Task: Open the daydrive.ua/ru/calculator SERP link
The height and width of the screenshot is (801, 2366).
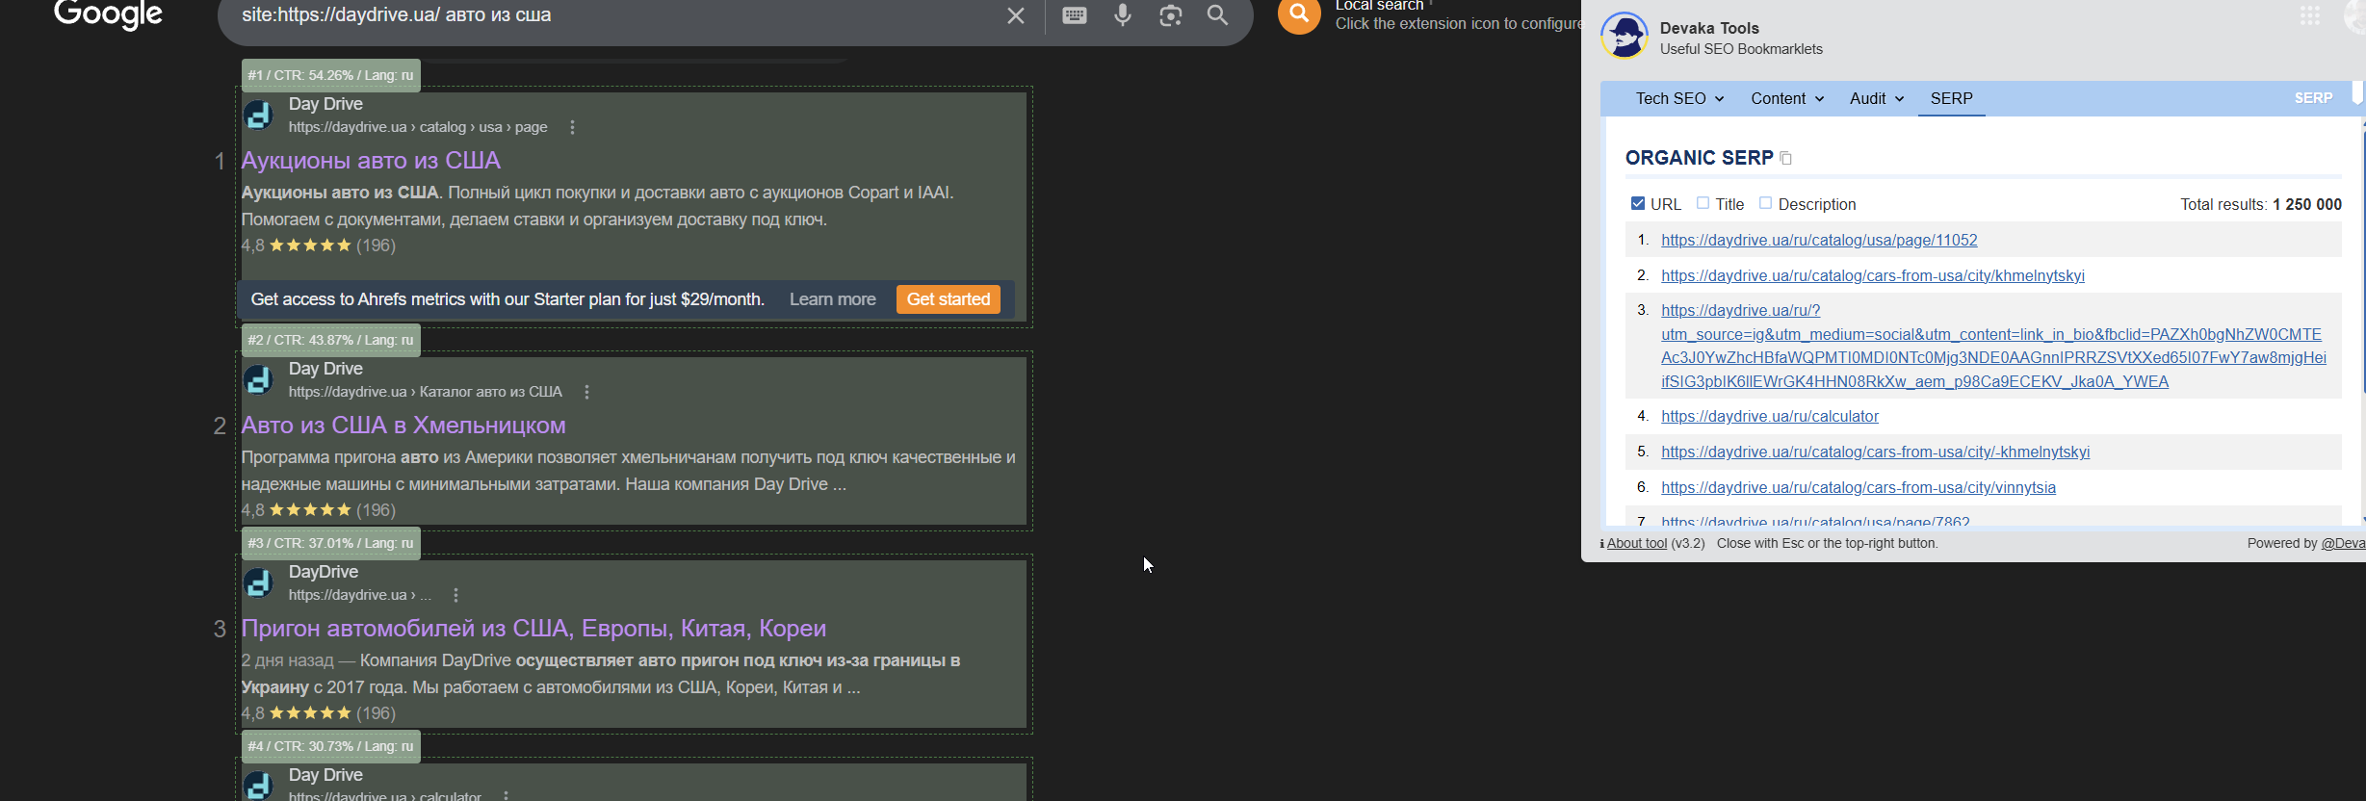Action: [1770, 416]
